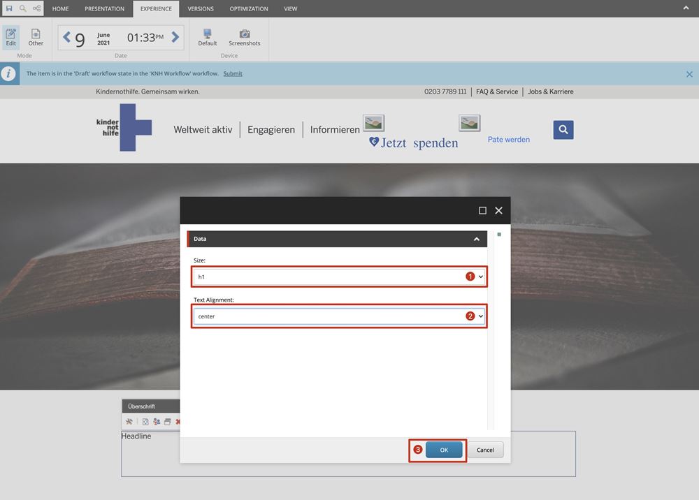Open the Size dropdown showing h1
This screenshot has width=699, height=500.
[x=339, y=277]
